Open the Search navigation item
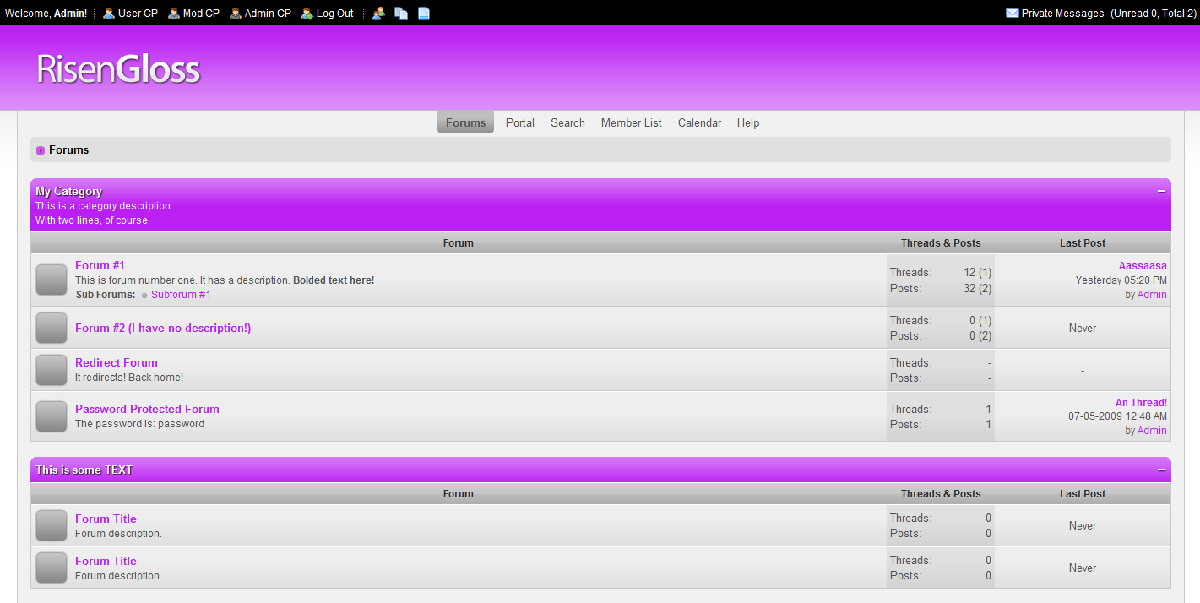The image size is (1200, 603). click(x=567, y=122)
